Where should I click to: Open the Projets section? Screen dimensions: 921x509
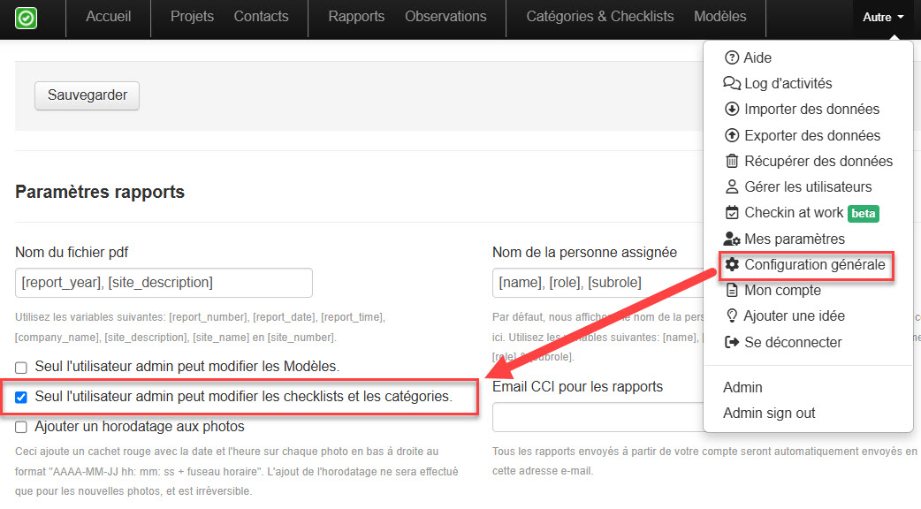pos(192,17)
